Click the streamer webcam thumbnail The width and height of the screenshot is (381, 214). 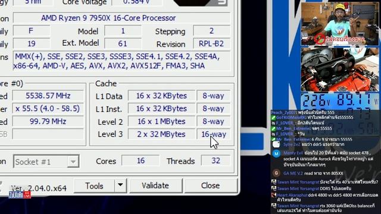339,24
